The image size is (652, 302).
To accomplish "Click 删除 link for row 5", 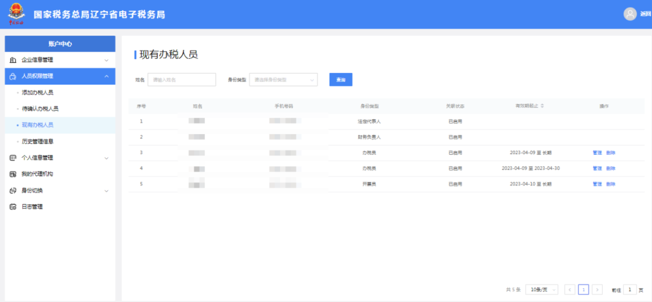I will [x=610, y=184].
